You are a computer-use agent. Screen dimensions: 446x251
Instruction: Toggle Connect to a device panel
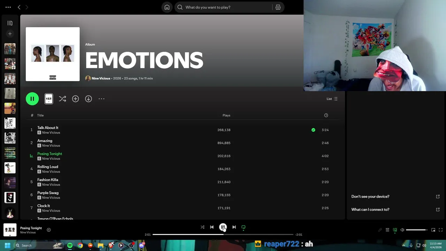(x=395, y=230)
